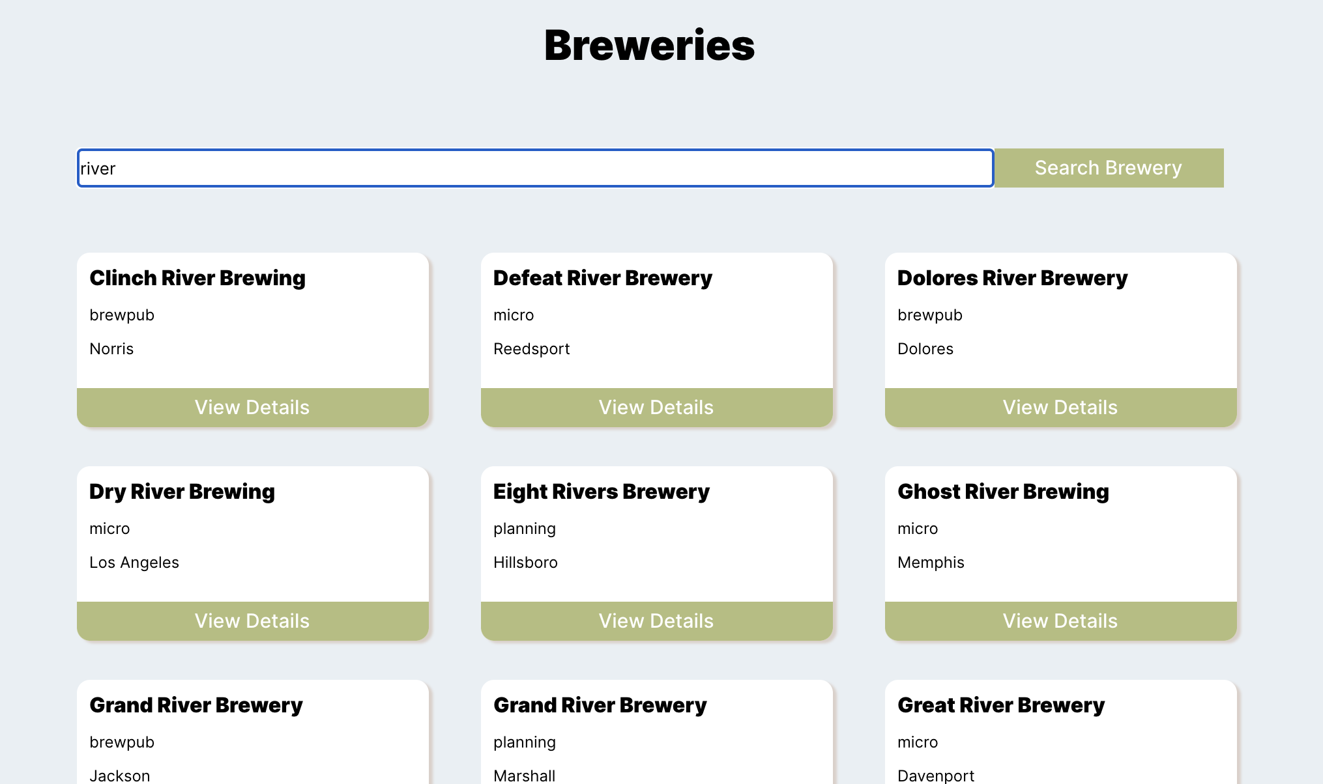Select the Ghost River Brewing title
The image size is (1323, 784).
pos(1003,492)
